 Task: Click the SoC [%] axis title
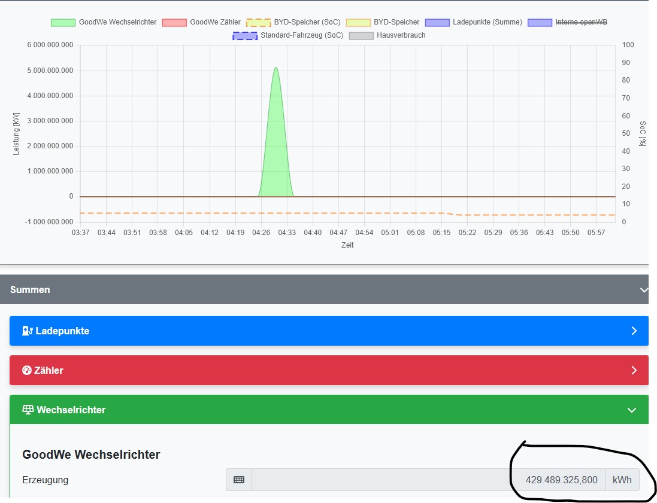[x=643, y=133]
